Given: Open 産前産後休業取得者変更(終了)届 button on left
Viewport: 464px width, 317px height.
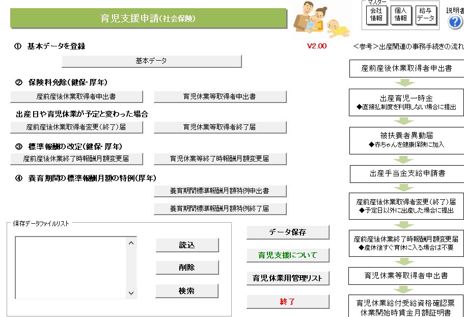Looking at the screenshot, I should [x=76, y=127].
